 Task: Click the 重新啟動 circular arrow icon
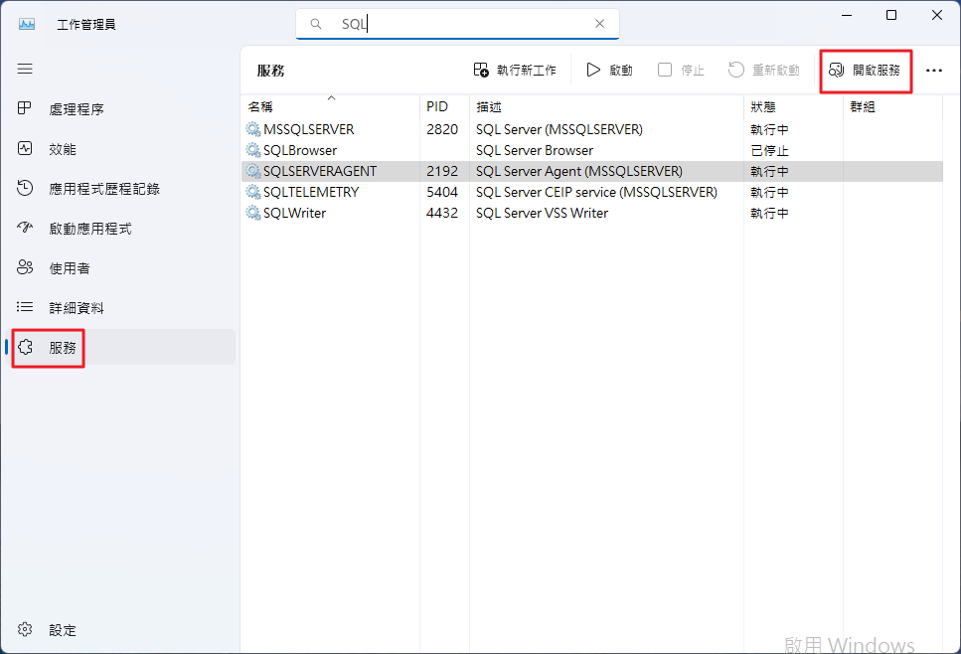point(736,70)
